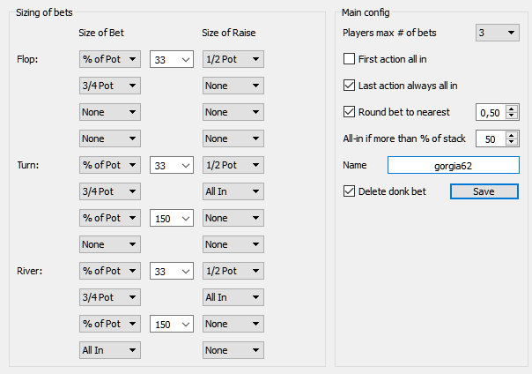Increase the Round bet to nearest value
The image size is (532, 374).
tap(512, 108)
